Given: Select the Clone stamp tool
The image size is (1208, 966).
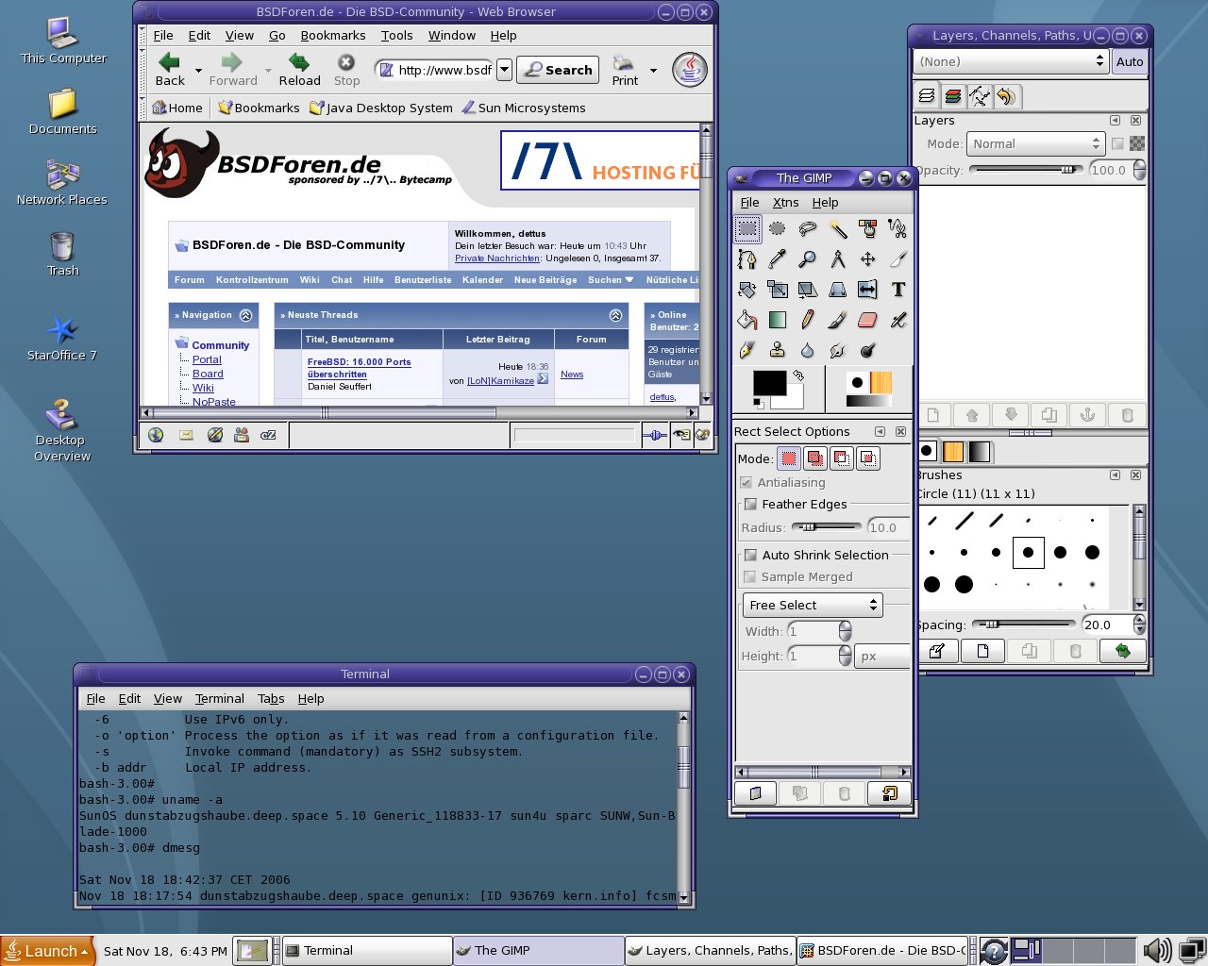Looking at the screenshot, I should point(778,350).
